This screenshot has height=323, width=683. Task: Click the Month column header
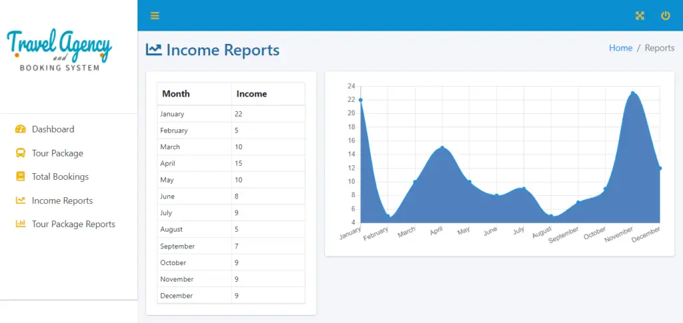tap(176, 94)
